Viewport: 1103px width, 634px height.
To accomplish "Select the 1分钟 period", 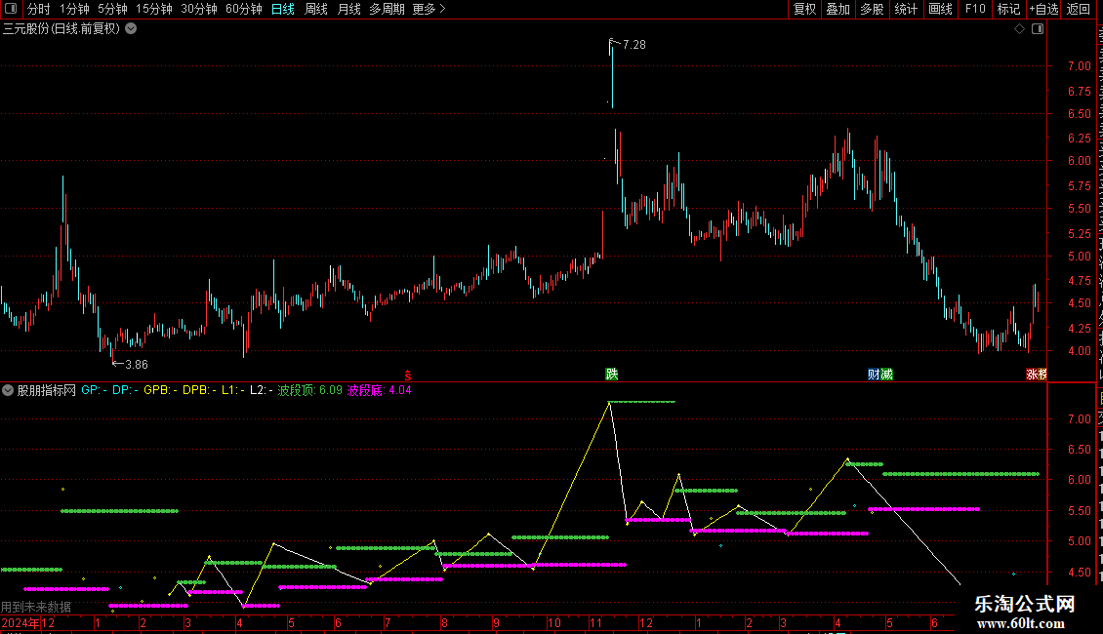I will pyautogui.click(x=74, y=9).
